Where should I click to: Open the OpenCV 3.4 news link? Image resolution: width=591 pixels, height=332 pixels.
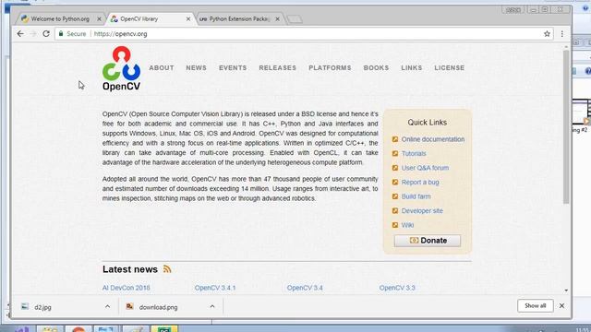click(x=305, y=288)
